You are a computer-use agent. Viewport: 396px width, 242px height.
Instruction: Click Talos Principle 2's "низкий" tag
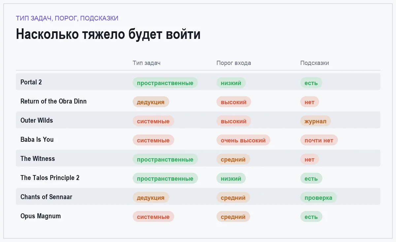231,178
